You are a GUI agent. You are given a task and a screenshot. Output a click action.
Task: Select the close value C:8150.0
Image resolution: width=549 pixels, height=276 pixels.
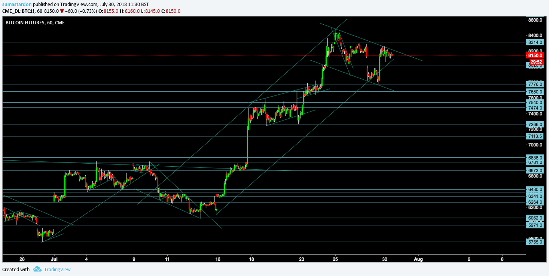point(171,11)
